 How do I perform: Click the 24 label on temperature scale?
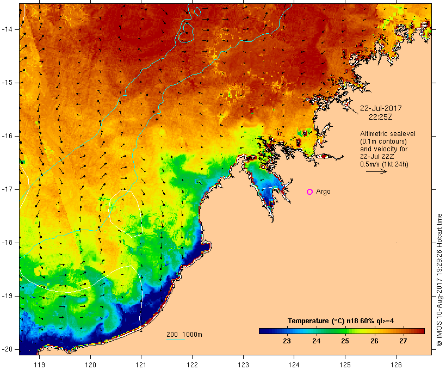317,341
